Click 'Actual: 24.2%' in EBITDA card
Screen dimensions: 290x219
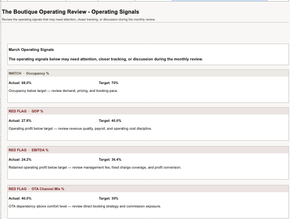(20, 160)
